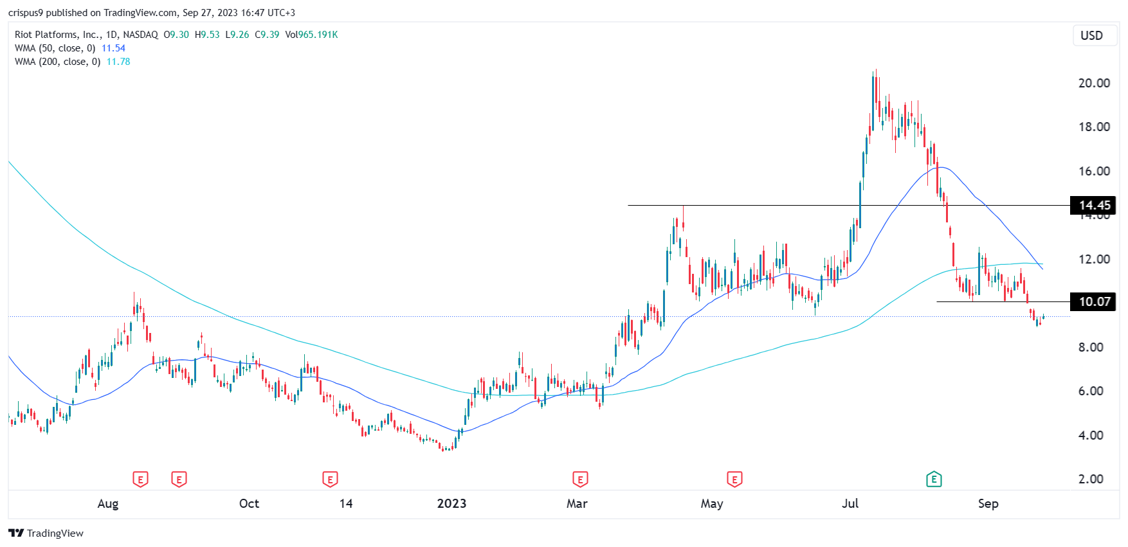
Task: Click the O9.30 open price value
Action: (x=176, y=35)
